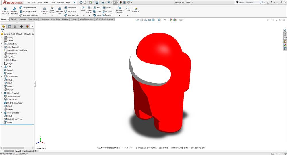Open the File menu
287x155 pixels.
[x=29, y=2]
